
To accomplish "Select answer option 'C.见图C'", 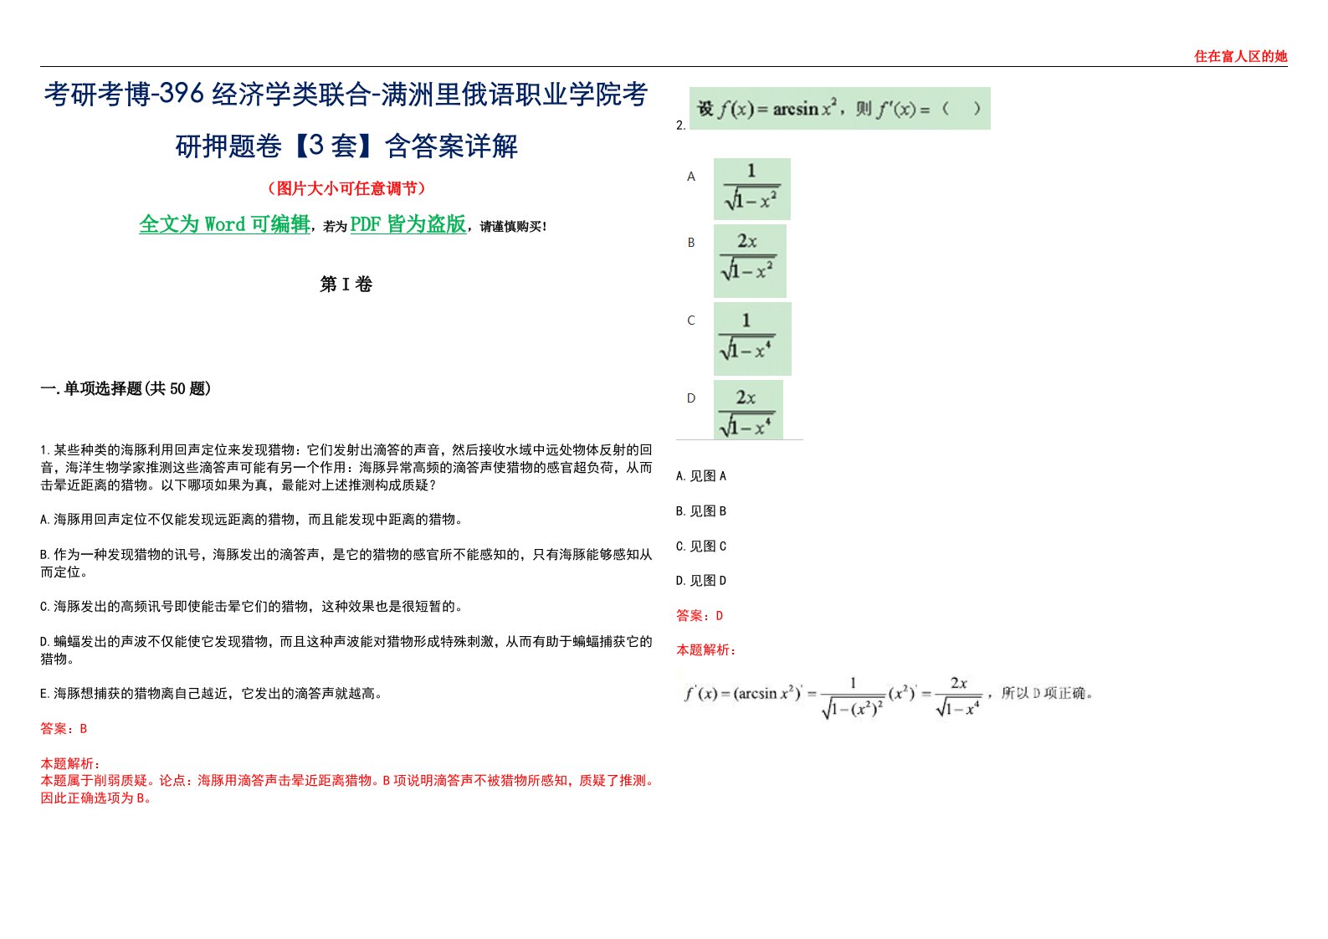I will [701, 546].
